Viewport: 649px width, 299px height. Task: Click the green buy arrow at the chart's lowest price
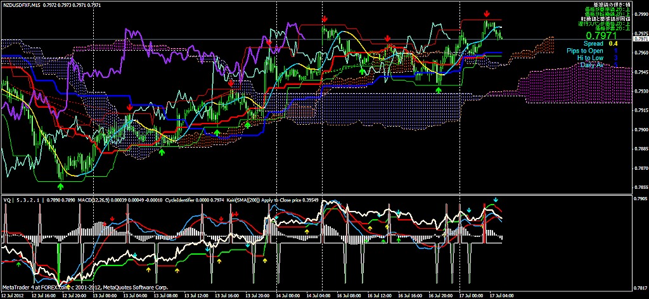tap(61, 186)
